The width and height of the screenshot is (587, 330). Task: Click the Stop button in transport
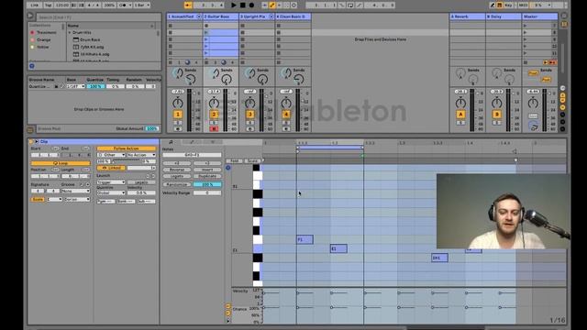tap(242, 5)
